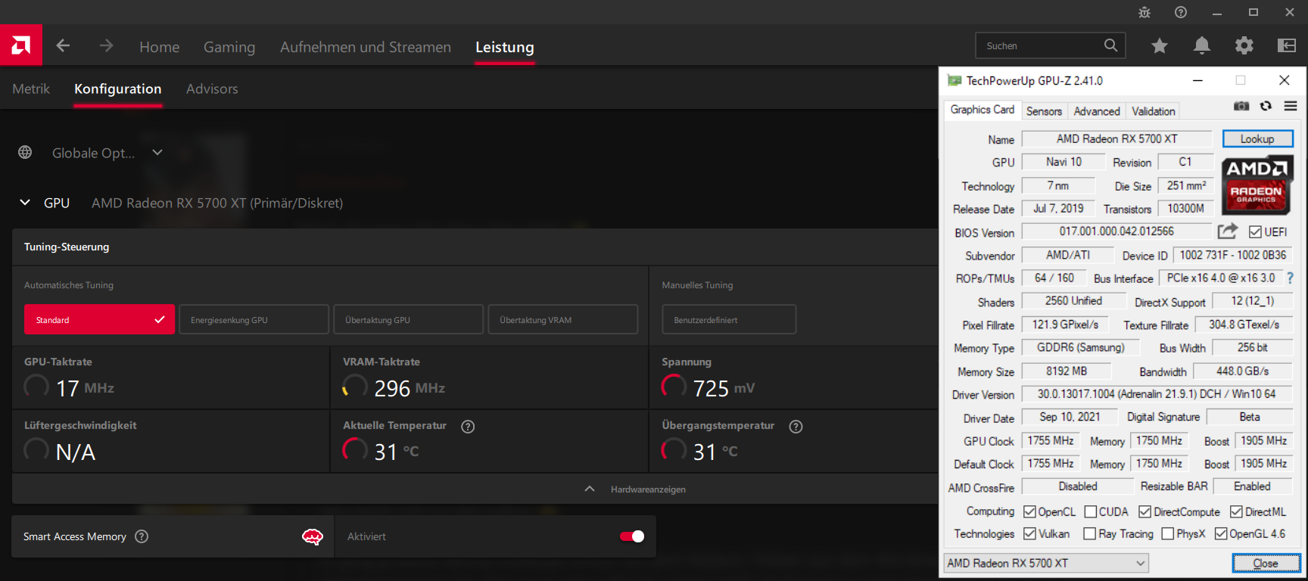Open notifications bell icon
This screenshot has width=1308, height=581.
click(1201, 46)
